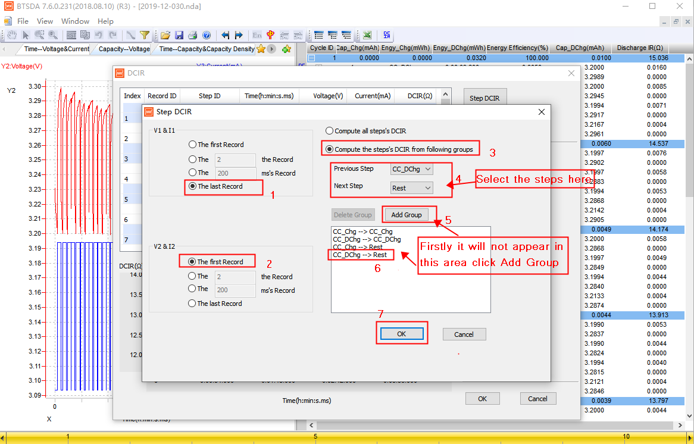Screen dimensions: 694x444
Task: Open the Help menu
Action: coord(105,21)
